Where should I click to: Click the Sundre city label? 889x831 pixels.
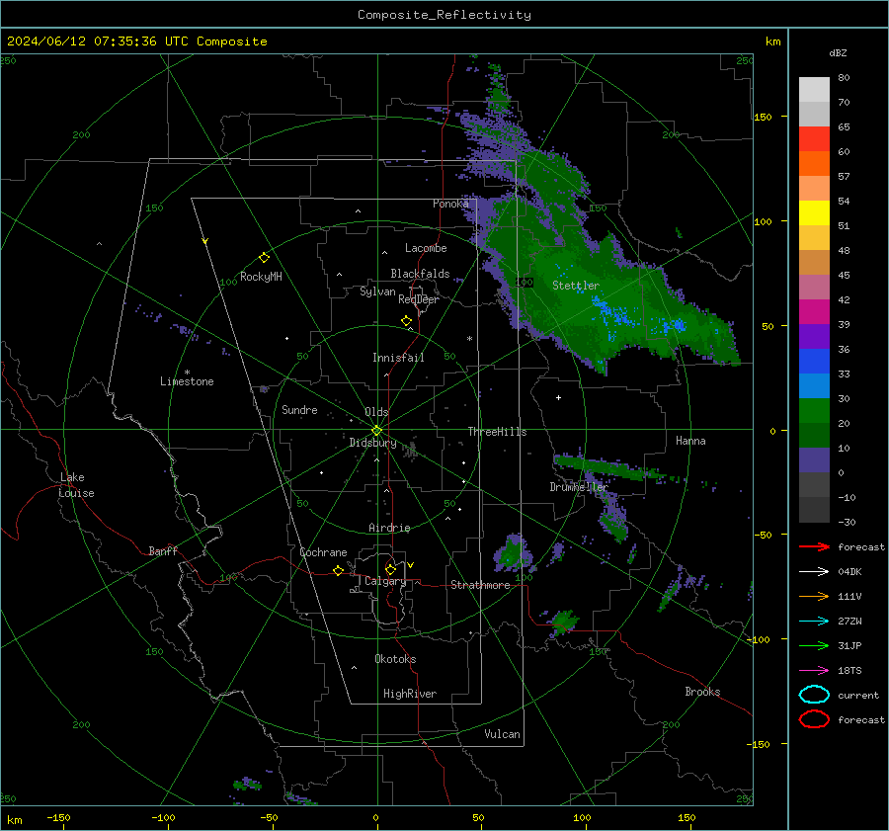point(299,409)
